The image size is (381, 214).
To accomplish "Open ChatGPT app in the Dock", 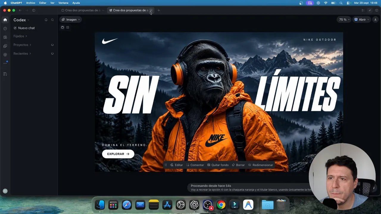I will 194,205.
